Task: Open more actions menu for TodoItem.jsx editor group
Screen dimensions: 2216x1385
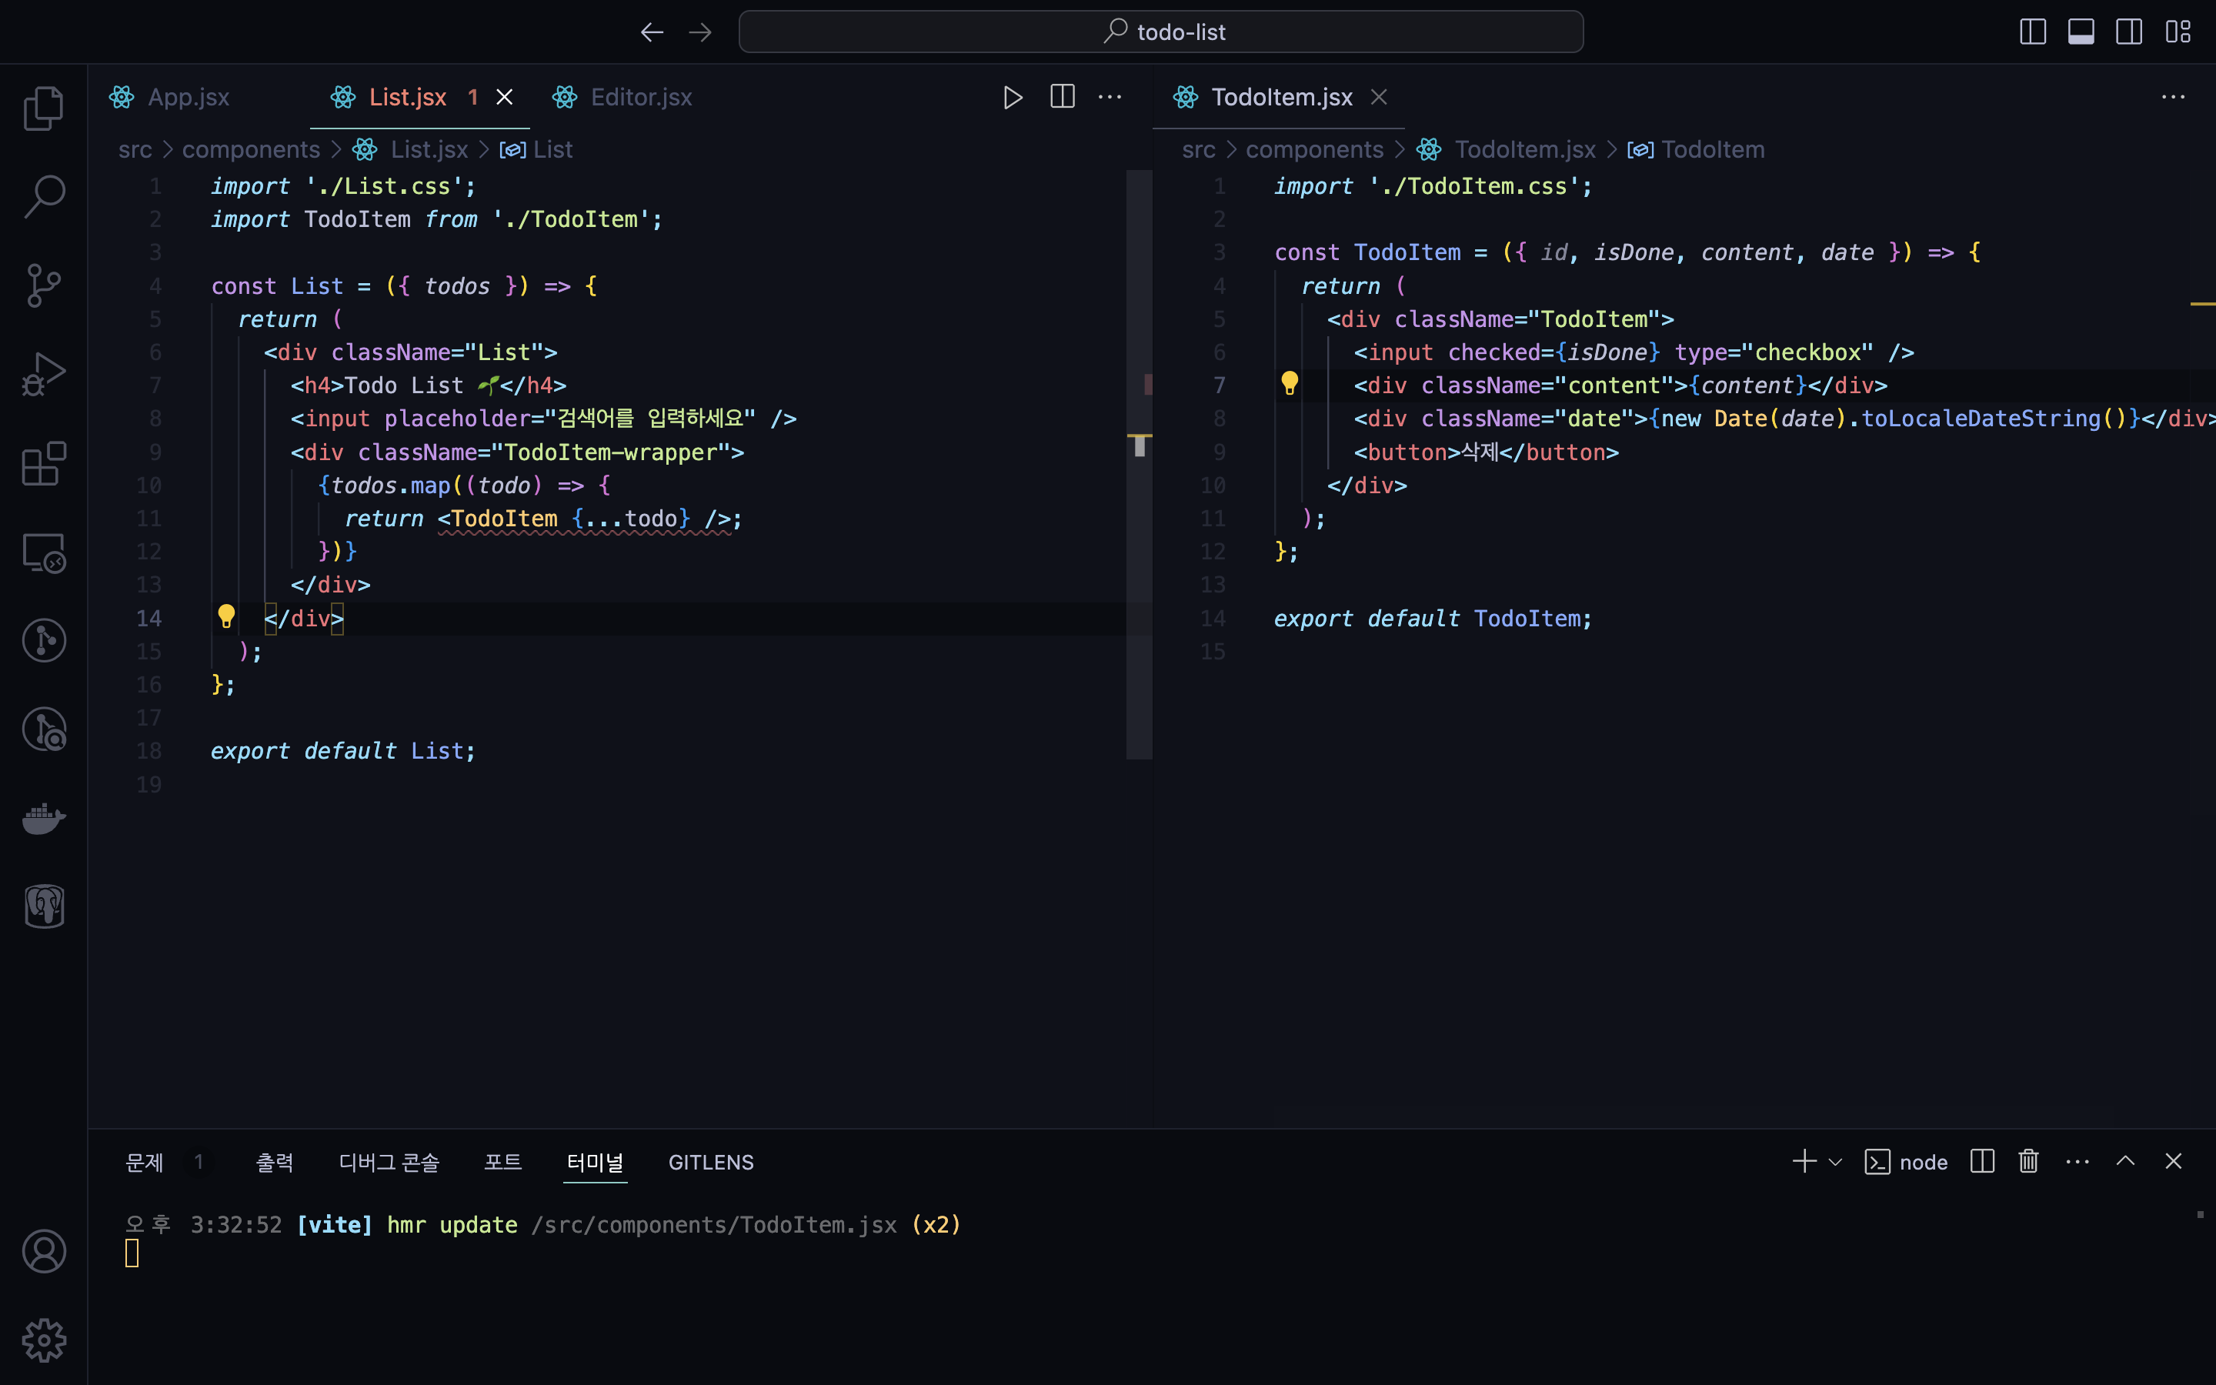Action: pos(2173,97)
